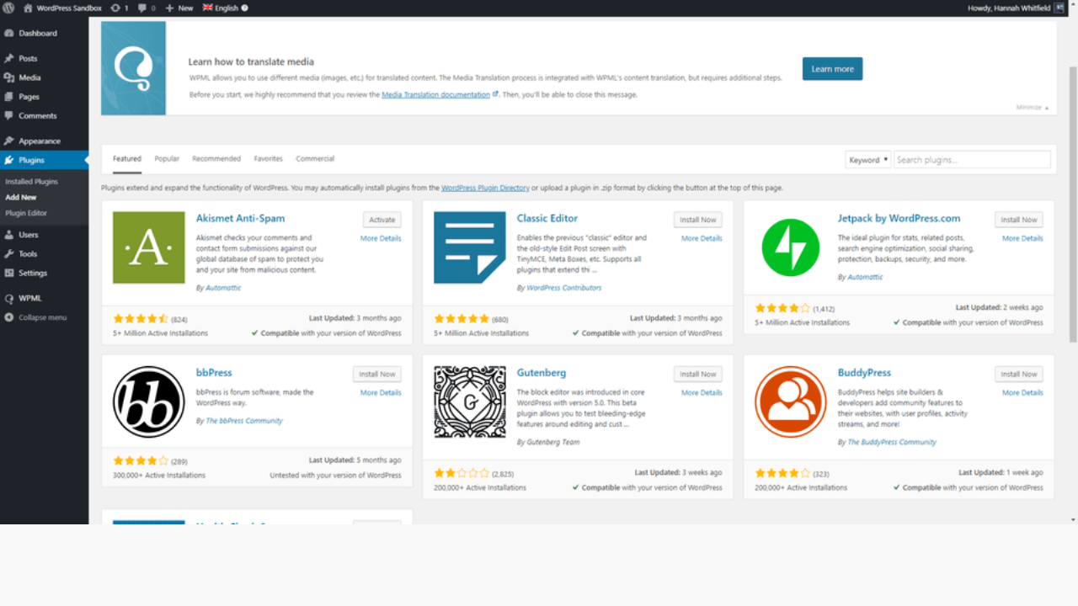Click the Users icon in sidebar
Image resolution: width=1078 pixels, height=606 pixels.
(8, 235)
